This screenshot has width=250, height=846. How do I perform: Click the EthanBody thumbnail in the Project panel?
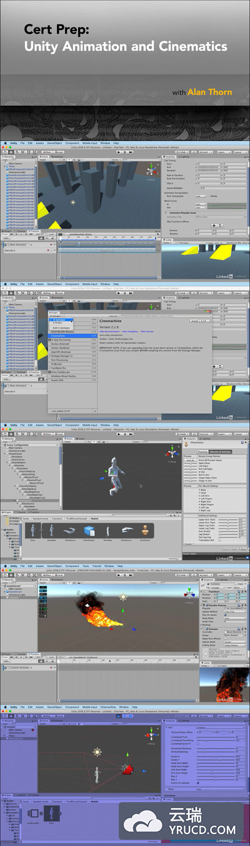point(51,530)
